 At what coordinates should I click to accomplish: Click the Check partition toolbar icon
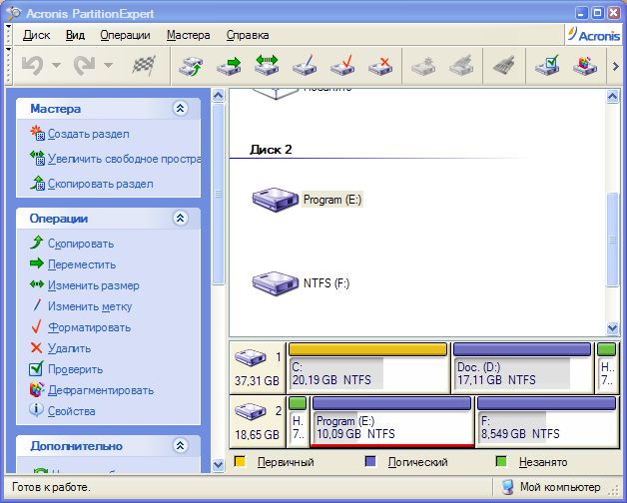point(547,66)
